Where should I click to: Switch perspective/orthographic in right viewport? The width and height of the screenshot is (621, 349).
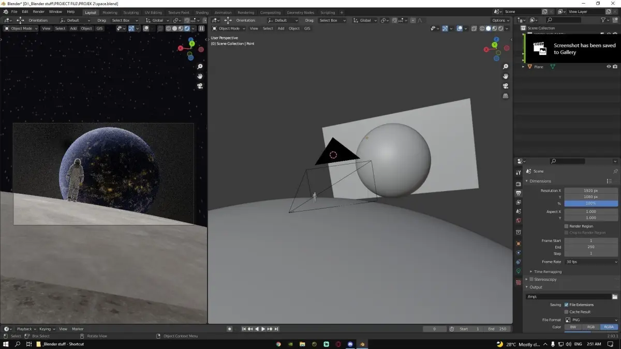(506, 96)
